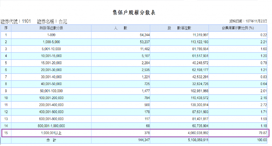The width and height of the screenshot is (272, 146).
Task: Select the 64,244 headcount cell
Action: click(121, 35)
